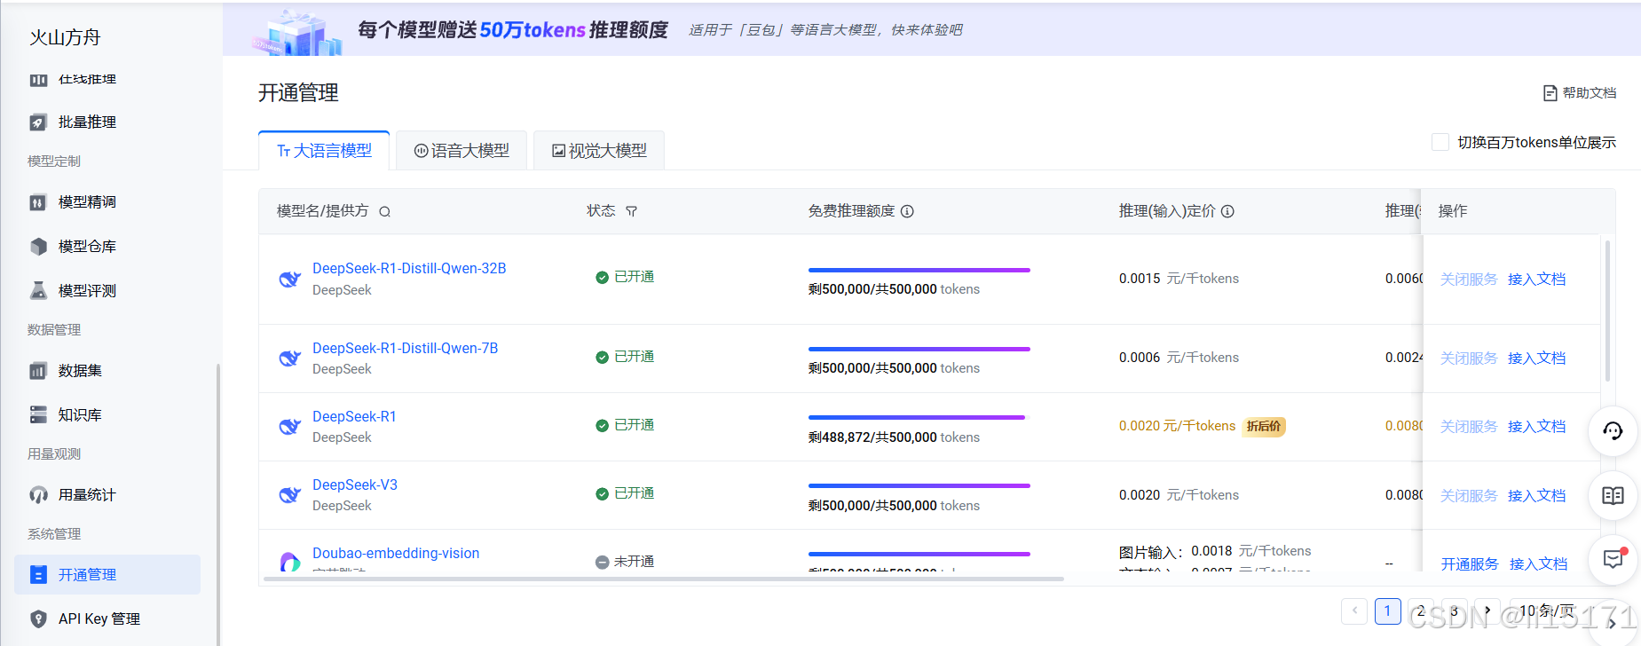The height and width of the screenshot is (646, 1641).
Task: Click the 数据集 sidebar icon
Action: click(x=38, y=371)
